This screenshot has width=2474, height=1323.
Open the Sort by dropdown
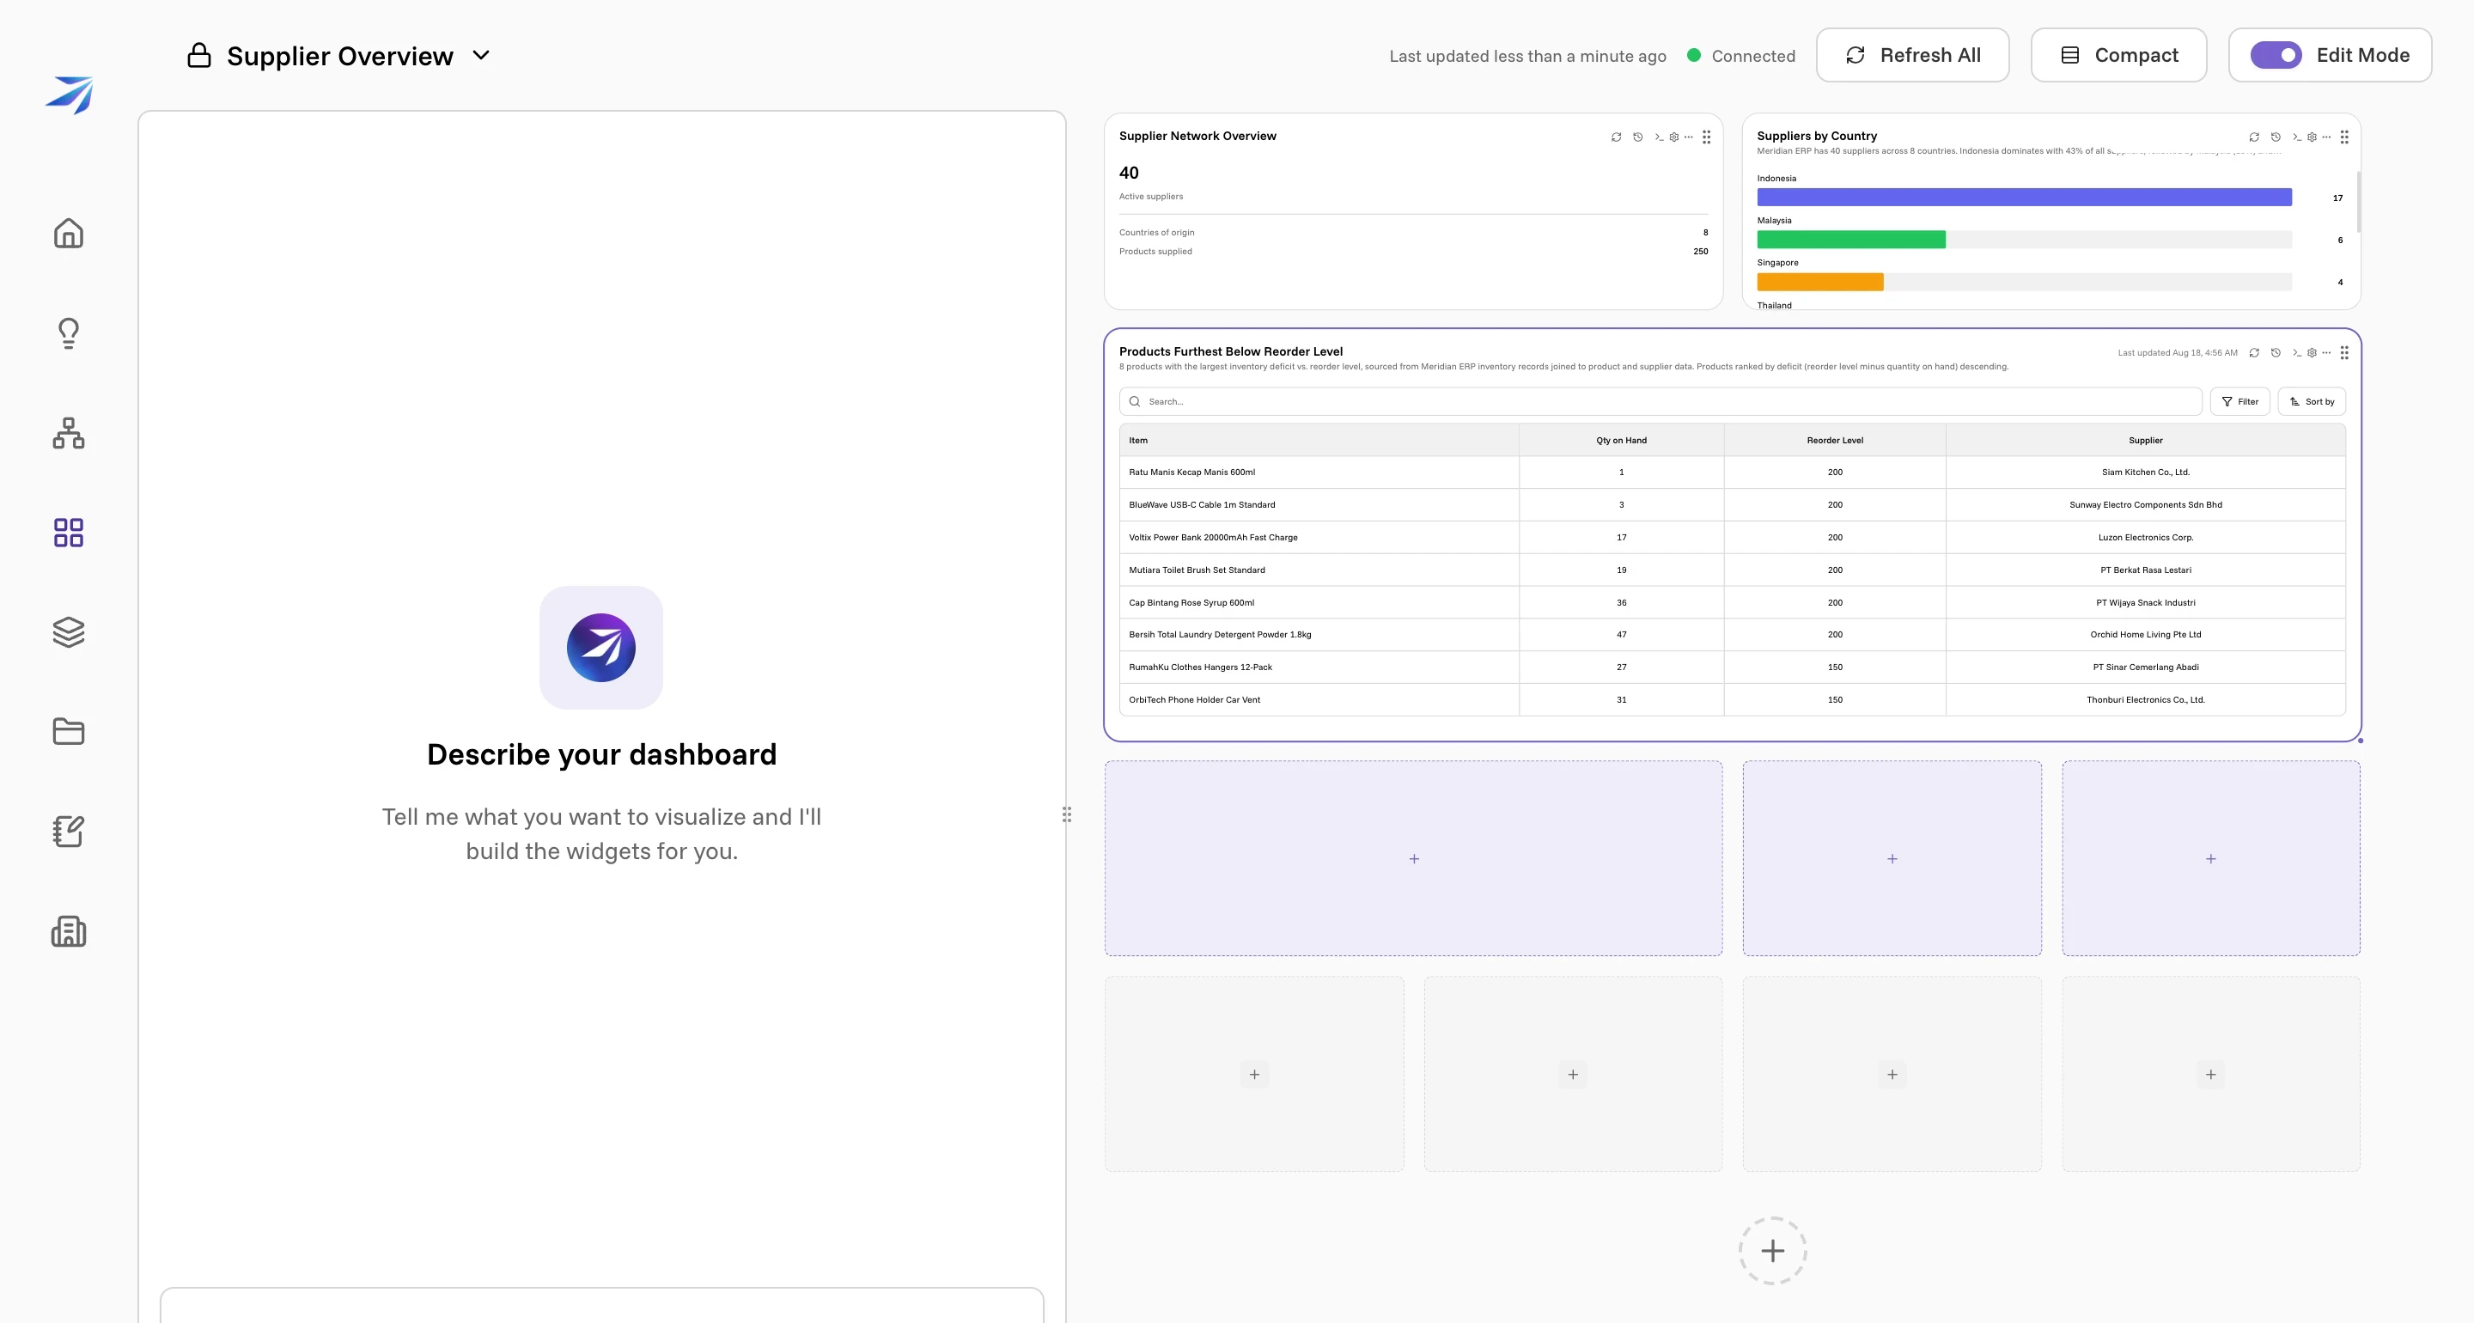[2312, 401]
